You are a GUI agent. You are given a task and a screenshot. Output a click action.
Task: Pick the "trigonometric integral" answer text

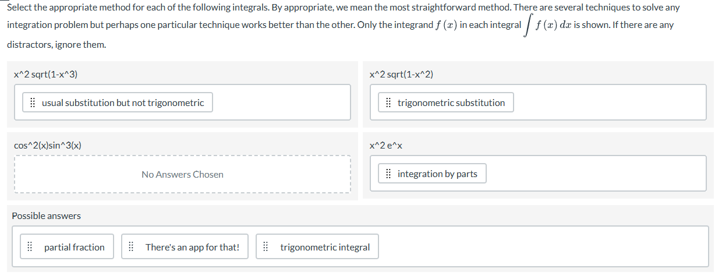pos(325,247)
